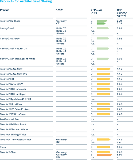Screen dimensions: 133x160
Task: Click '3.92' value in SentryGlas Xtra row
Action: (119, 39)
